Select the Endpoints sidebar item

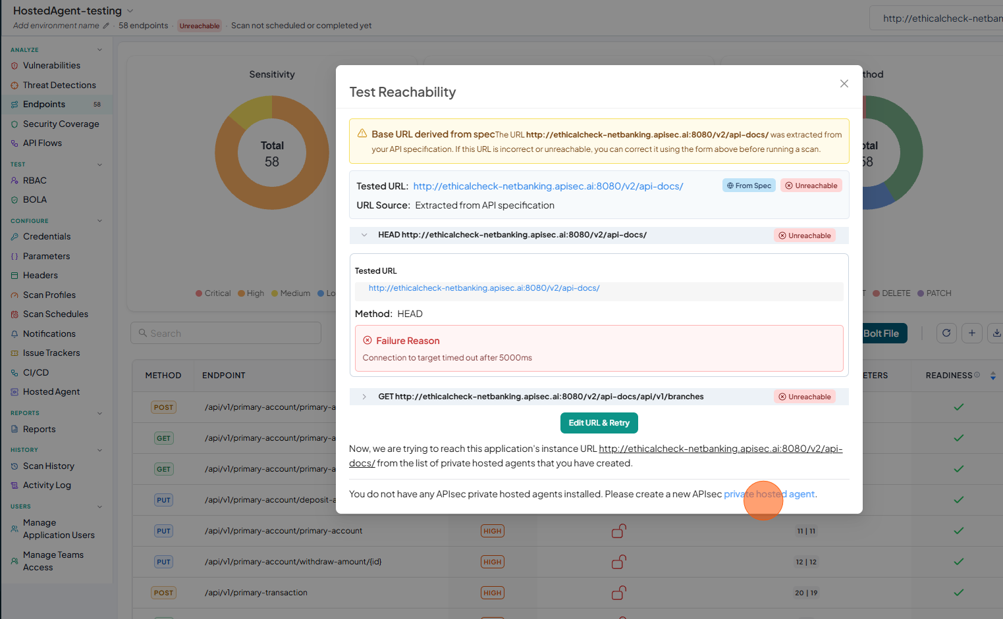[57, 105]
